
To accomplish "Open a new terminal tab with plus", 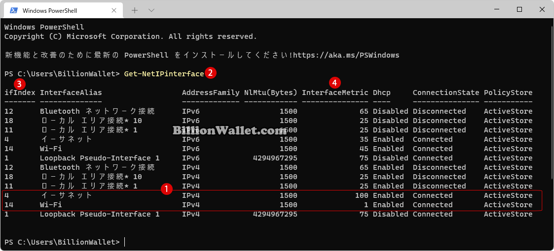I will (134, 10).
